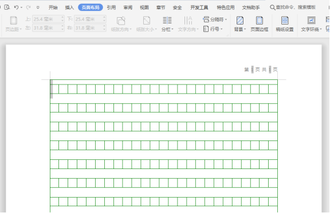Open the 开发工具 developer tab
The height and width of the screenshot is (213, 330).
click(x=199, y=7)
